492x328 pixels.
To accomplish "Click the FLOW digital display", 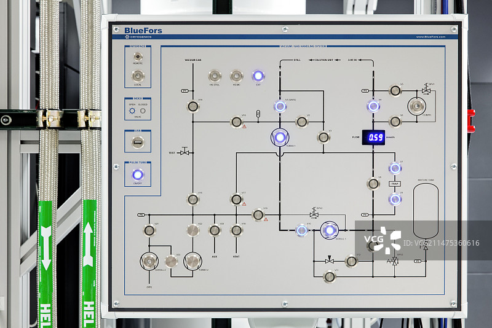I will click(373, 137).
